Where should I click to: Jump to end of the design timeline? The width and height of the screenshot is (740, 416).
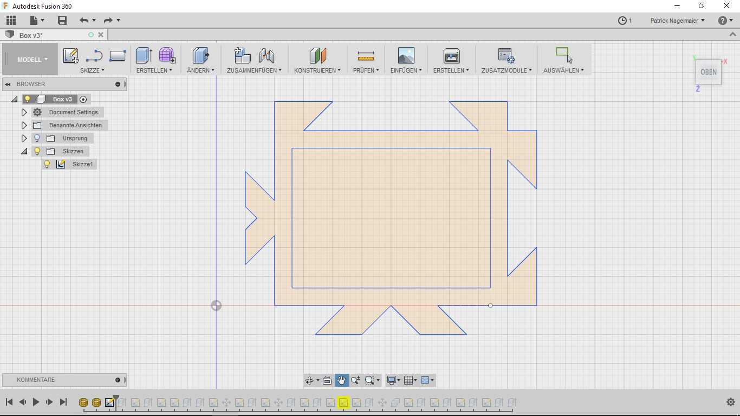point(64,402)
